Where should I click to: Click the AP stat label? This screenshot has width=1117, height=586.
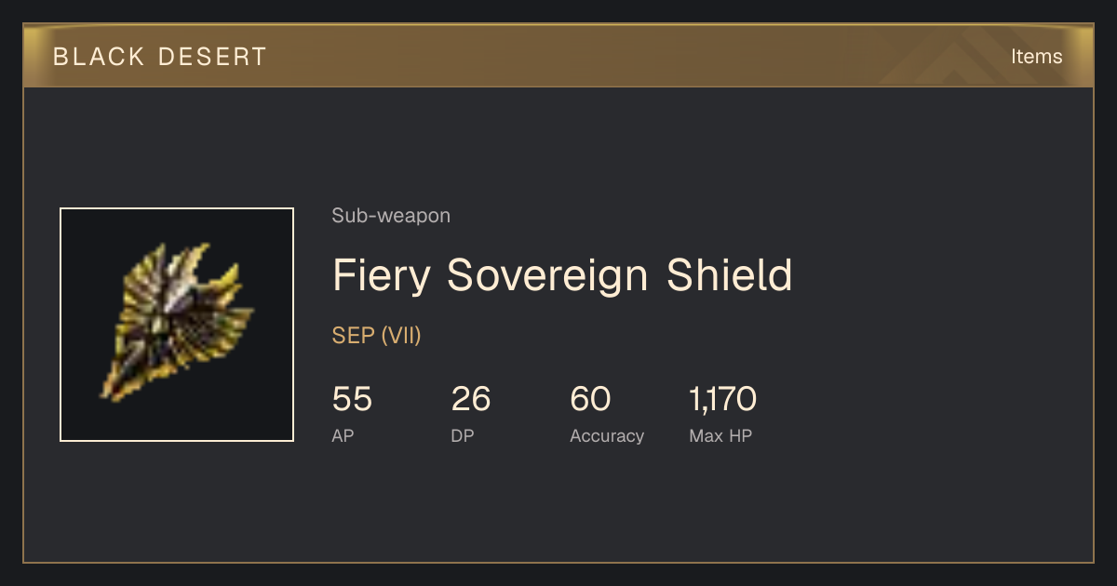(x=343, y=435)
